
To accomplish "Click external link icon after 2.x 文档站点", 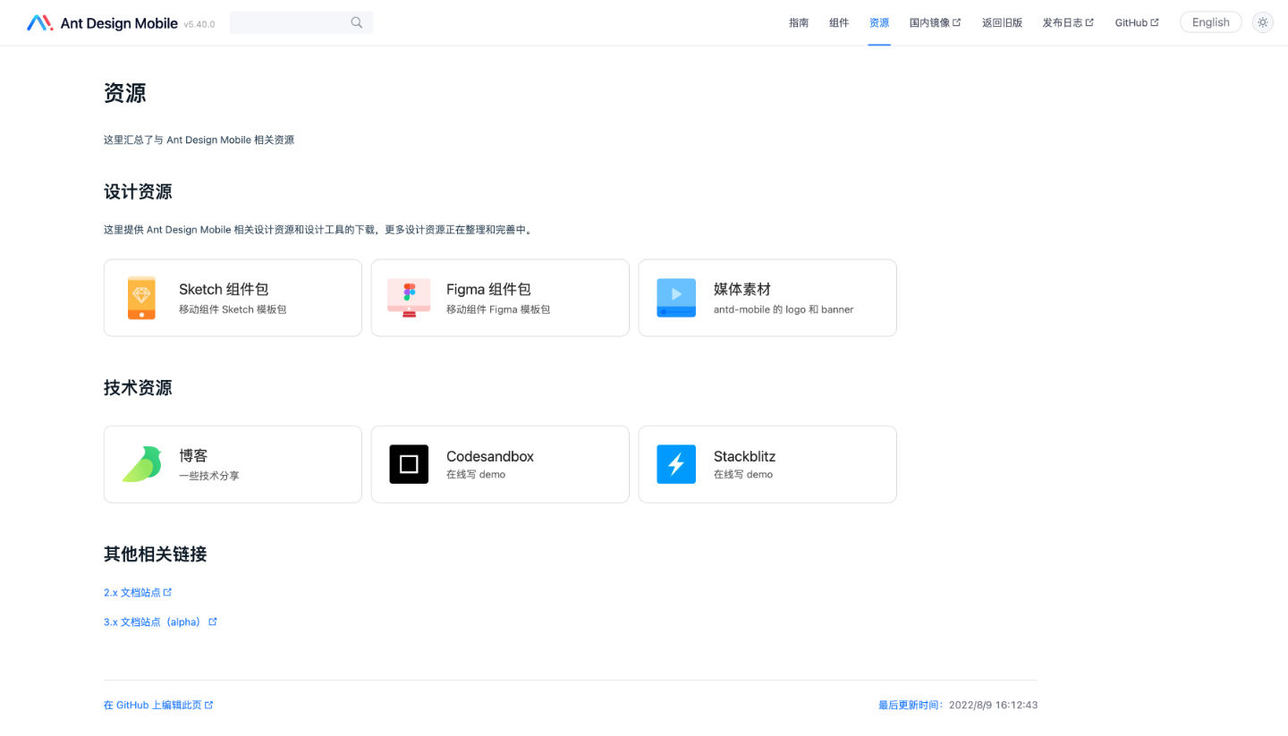I will tap(167, 592).
